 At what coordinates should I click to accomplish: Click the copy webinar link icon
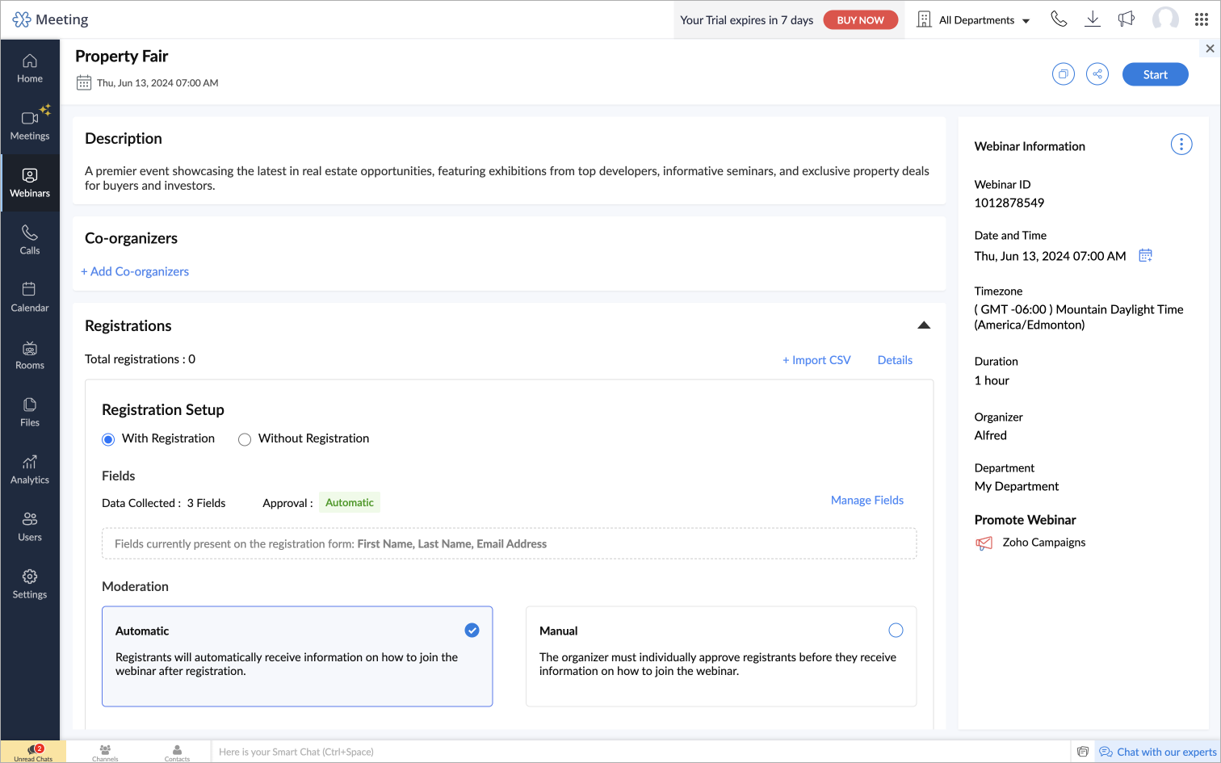tap(1063, 74)
